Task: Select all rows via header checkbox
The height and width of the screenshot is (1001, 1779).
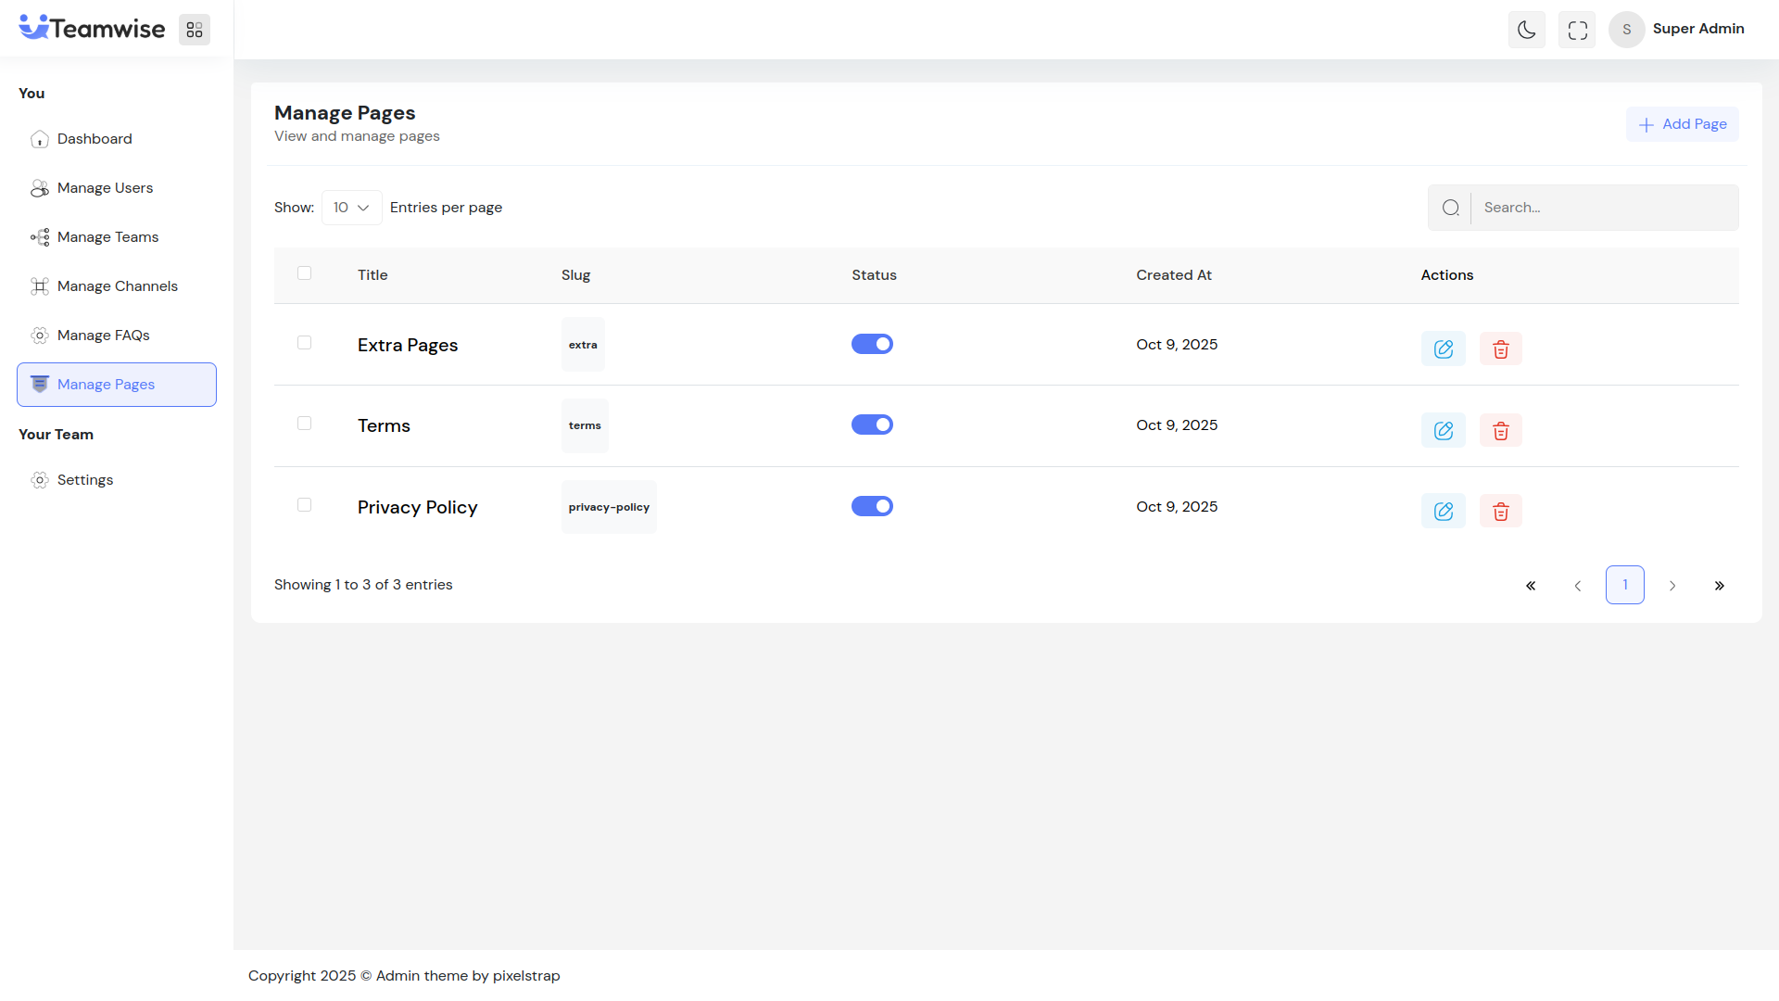Action: (x=304, y=273)
